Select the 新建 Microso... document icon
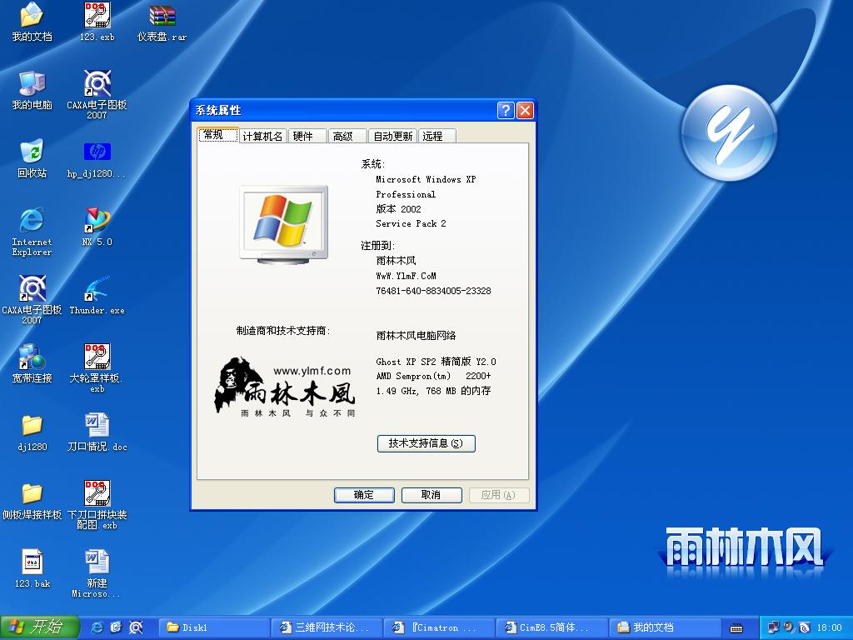 click(97, 573)
